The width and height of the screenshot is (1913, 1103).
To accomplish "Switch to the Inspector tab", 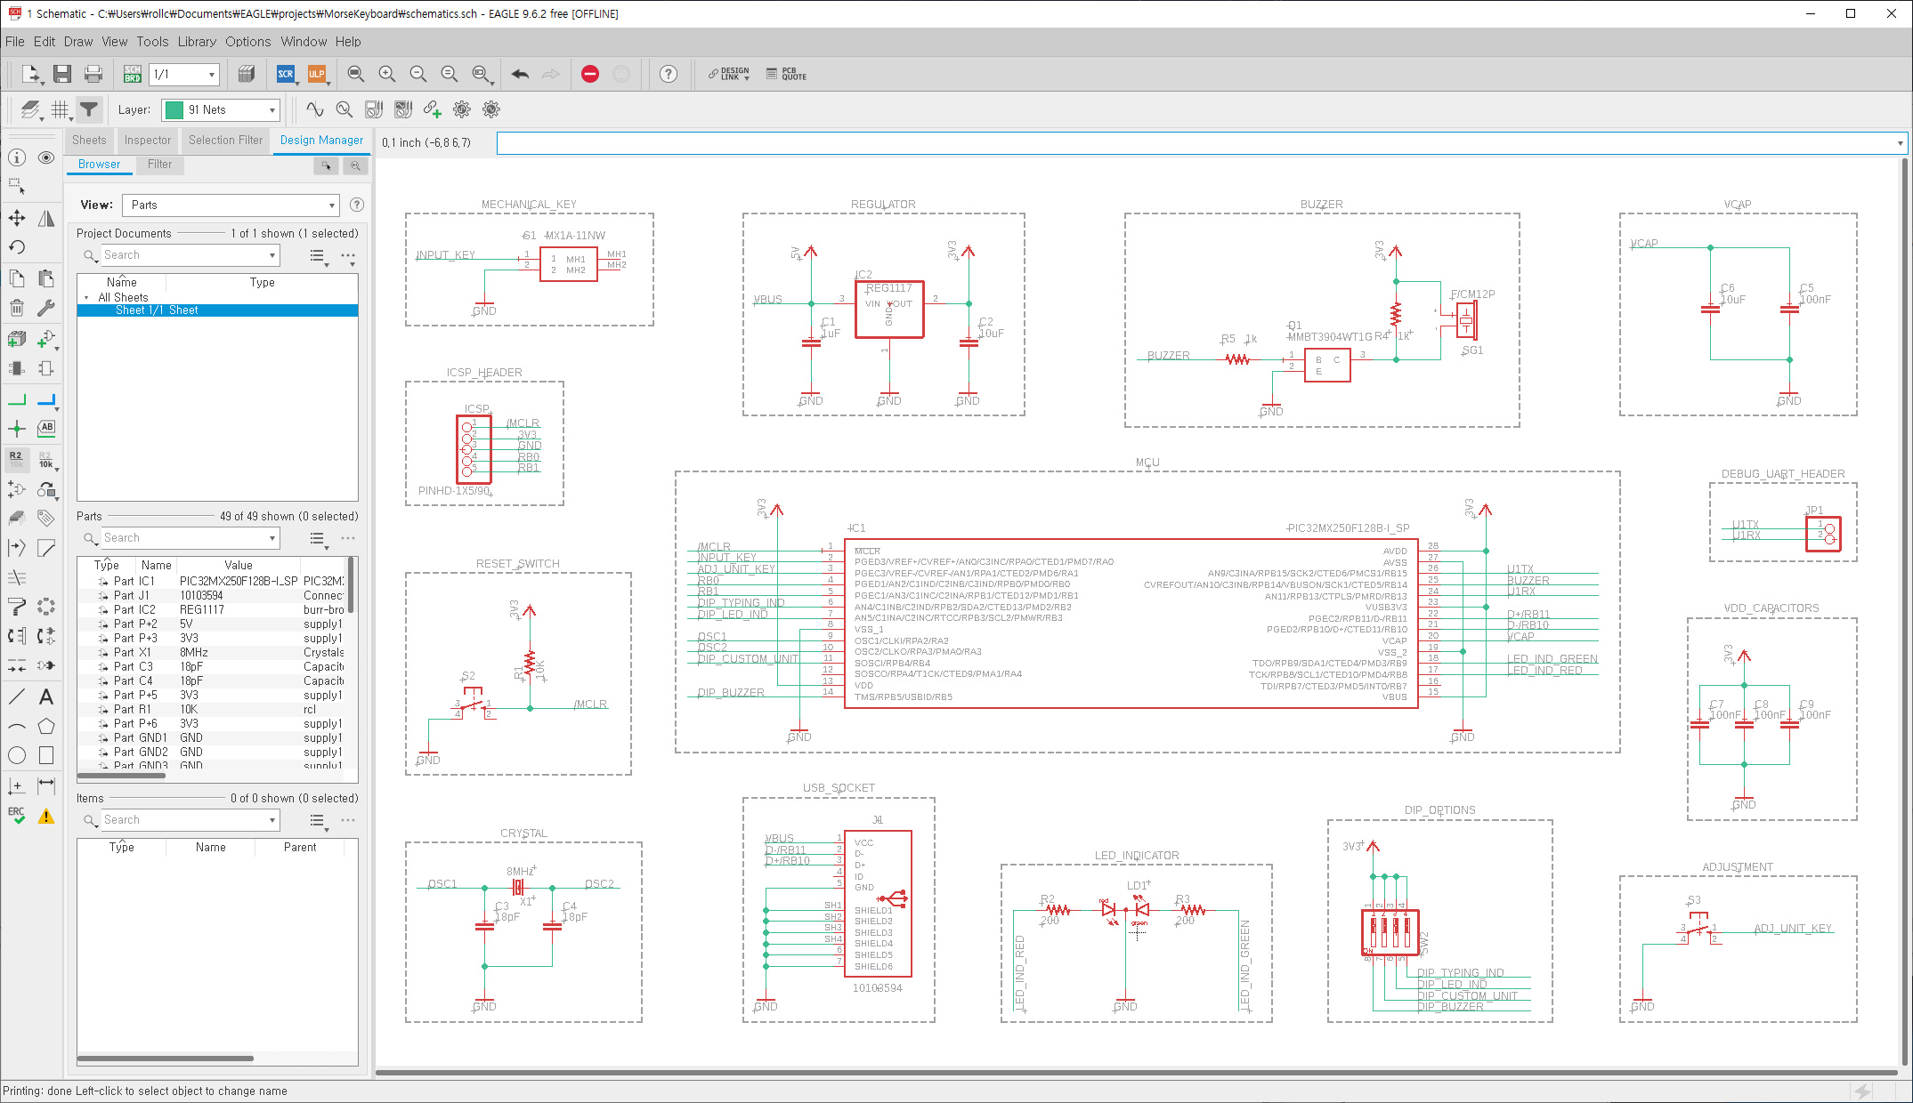I will coord(148,140).
